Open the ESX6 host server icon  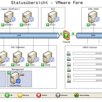coord(19,57)
